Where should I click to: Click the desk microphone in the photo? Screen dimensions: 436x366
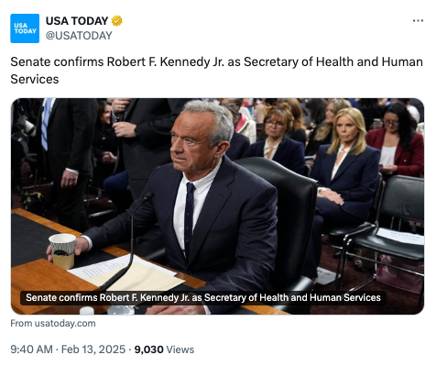[128, 241]
